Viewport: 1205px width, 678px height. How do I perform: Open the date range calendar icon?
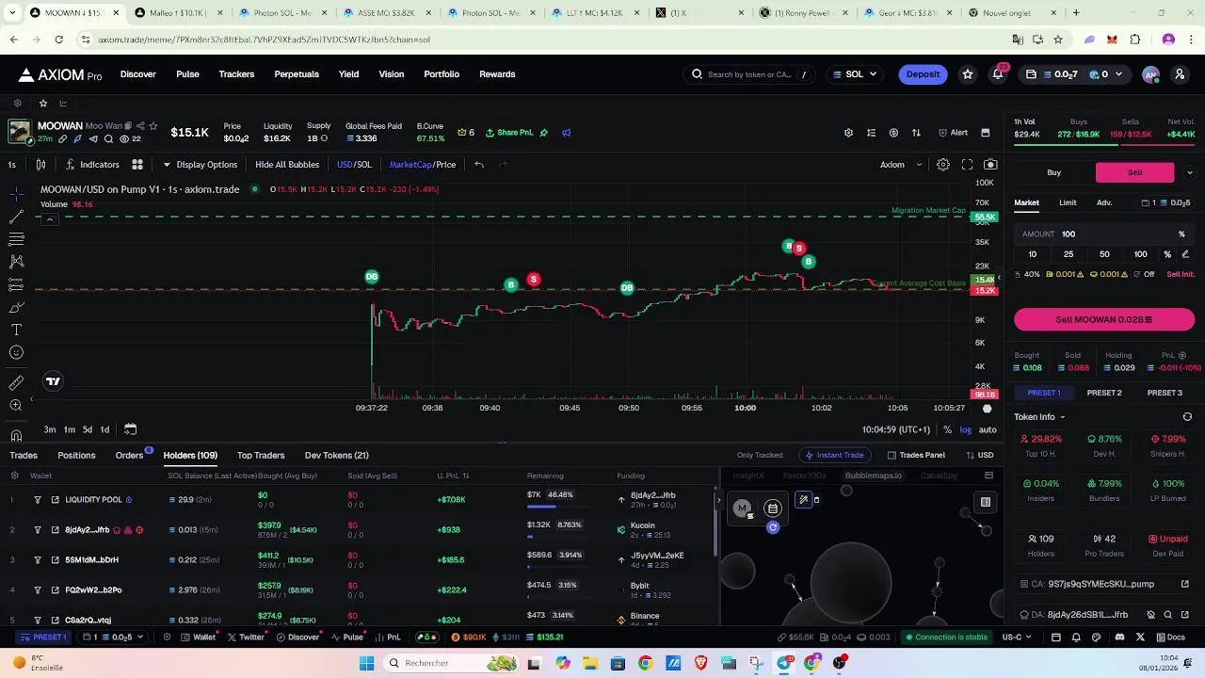tap(130, 429)
